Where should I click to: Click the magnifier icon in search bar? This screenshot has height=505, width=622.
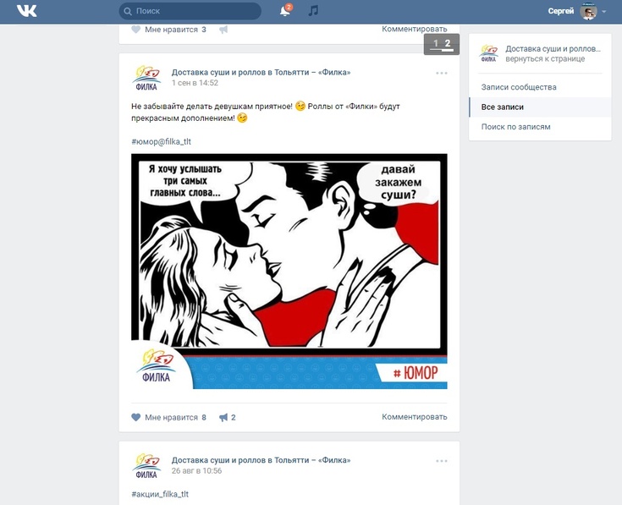click(x=128, y=11)
